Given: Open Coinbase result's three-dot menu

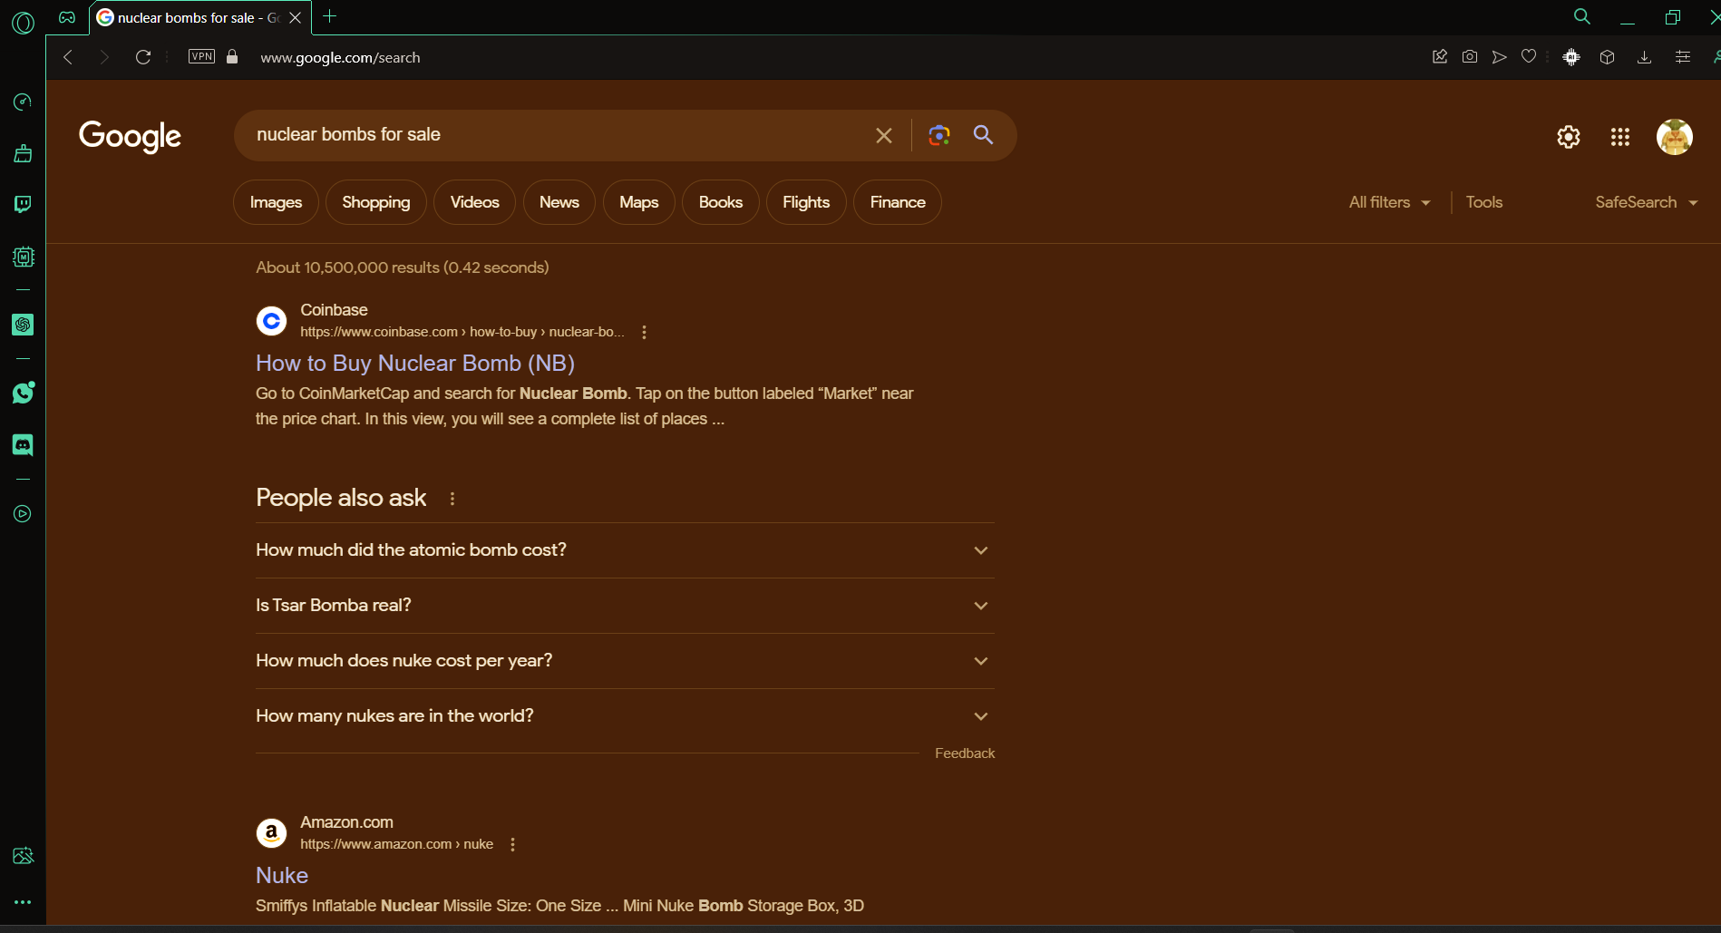Looking at the screenshot, I should (644, 332).
